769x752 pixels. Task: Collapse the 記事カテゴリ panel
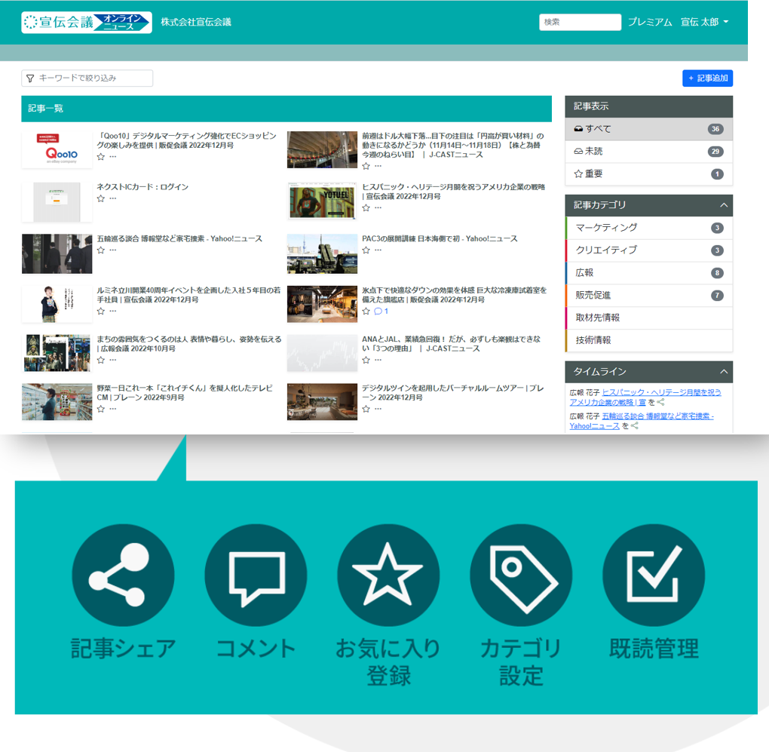click(x=724, y=205)
